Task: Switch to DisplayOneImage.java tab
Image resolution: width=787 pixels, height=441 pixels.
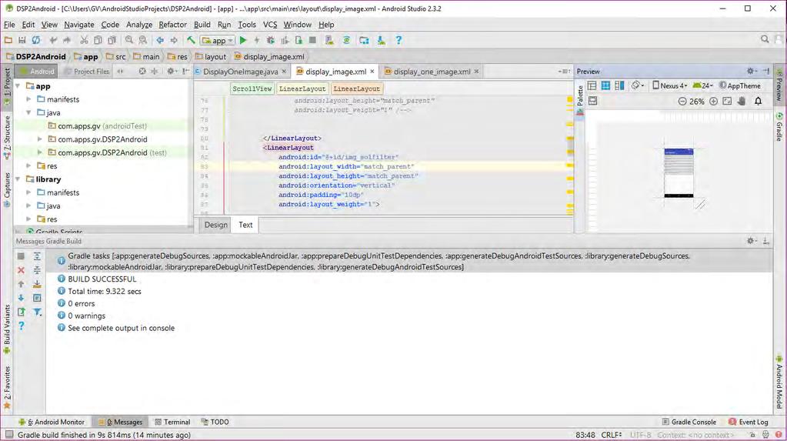Action: (241, 72)
